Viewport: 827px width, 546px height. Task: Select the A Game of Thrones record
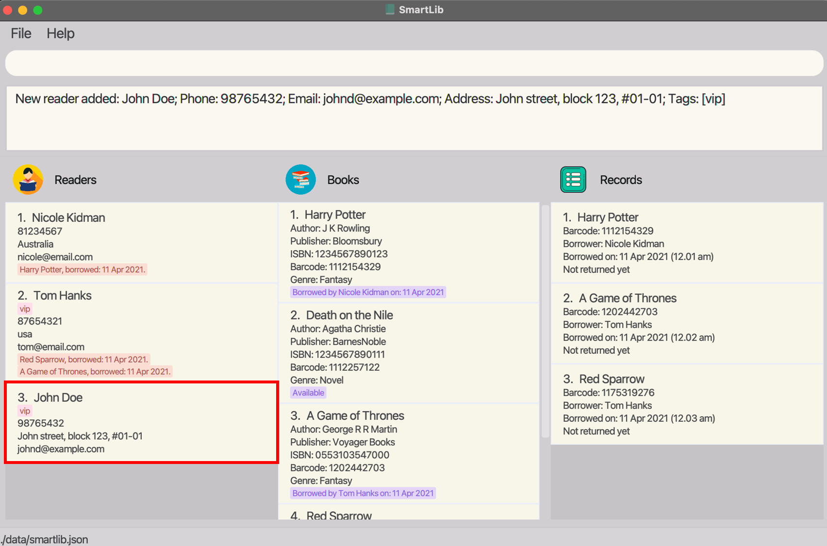pyautogui.click(x=687, y=324)
